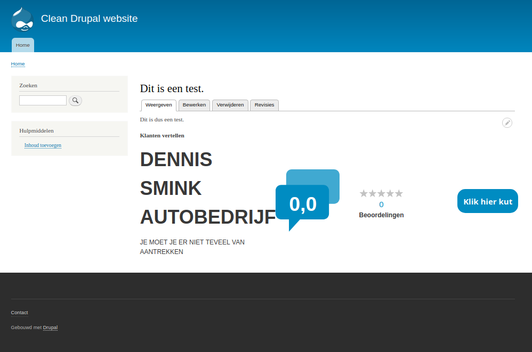The width and height of the screenshot is (532, 352).
Task: Select the Verwijderen tab
Action: [230, 105]
